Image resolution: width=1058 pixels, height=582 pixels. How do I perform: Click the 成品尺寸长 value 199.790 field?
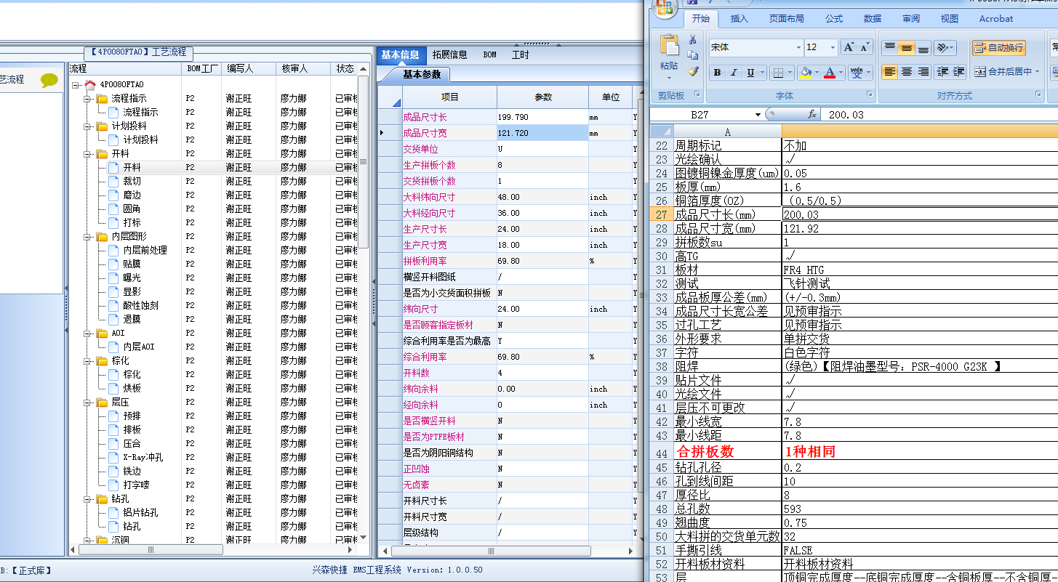[542, 117]
